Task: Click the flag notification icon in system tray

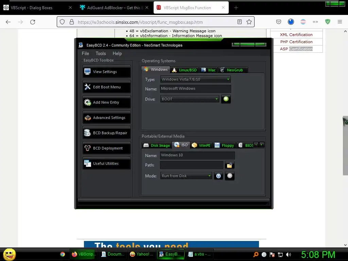Action: point(272,255)
